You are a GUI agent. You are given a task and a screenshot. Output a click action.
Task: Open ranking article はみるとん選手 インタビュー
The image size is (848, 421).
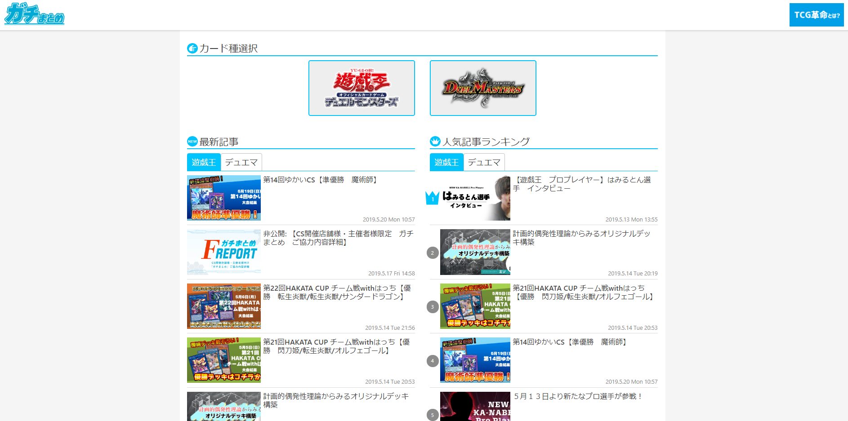click(582, 184)
